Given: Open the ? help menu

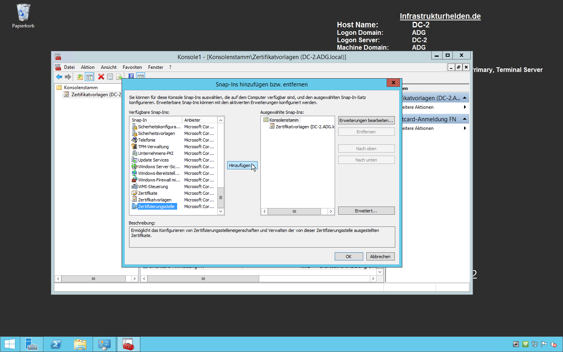Looking at the screenshot, I should coord(170,67).
